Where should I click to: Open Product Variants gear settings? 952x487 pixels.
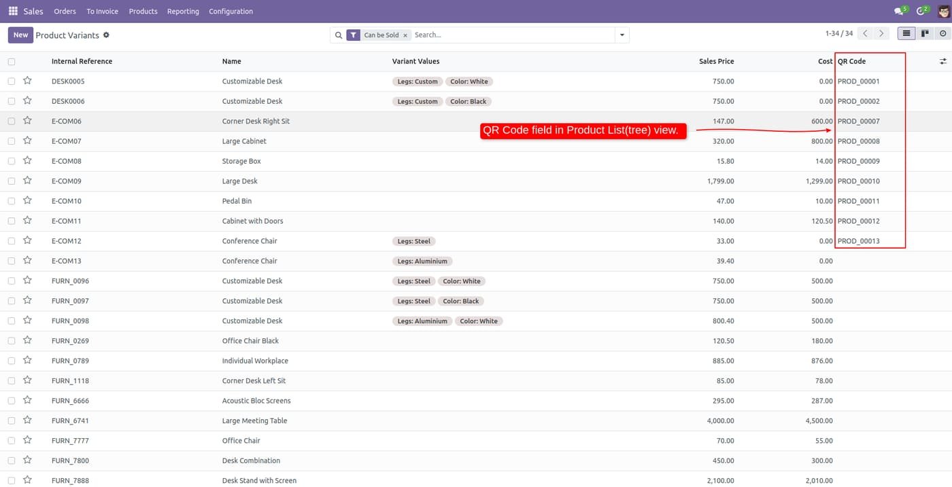(x=106, y=35)
